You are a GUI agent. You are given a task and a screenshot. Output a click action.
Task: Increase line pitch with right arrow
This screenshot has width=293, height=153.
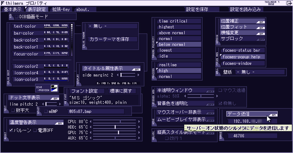(60, 104)
